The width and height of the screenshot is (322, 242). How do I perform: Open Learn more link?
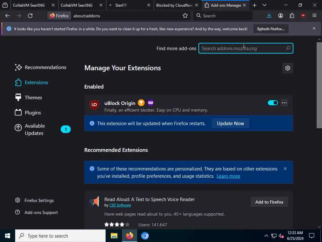228,176
